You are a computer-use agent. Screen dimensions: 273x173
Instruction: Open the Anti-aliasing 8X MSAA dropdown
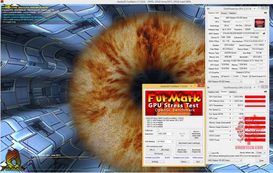tap(165, 142)
